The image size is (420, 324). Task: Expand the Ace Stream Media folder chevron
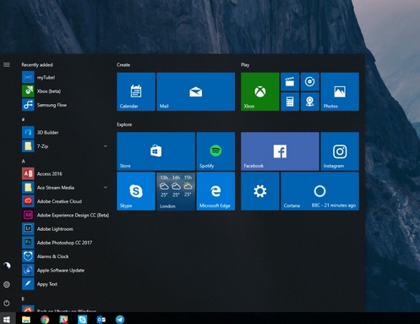(106, 188)
